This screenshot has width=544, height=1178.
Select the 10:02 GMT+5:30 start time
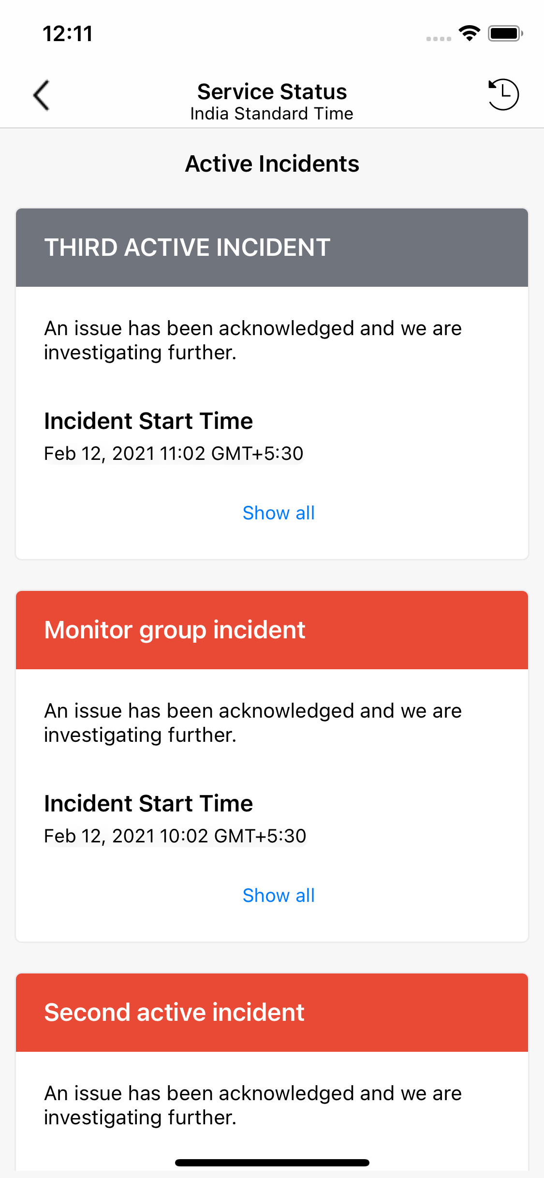point(175,836)
